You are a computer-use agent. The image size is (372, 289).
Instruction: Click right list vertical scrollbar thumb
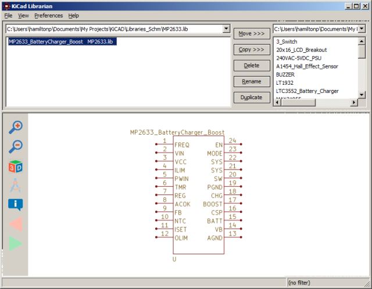[362, 52]
